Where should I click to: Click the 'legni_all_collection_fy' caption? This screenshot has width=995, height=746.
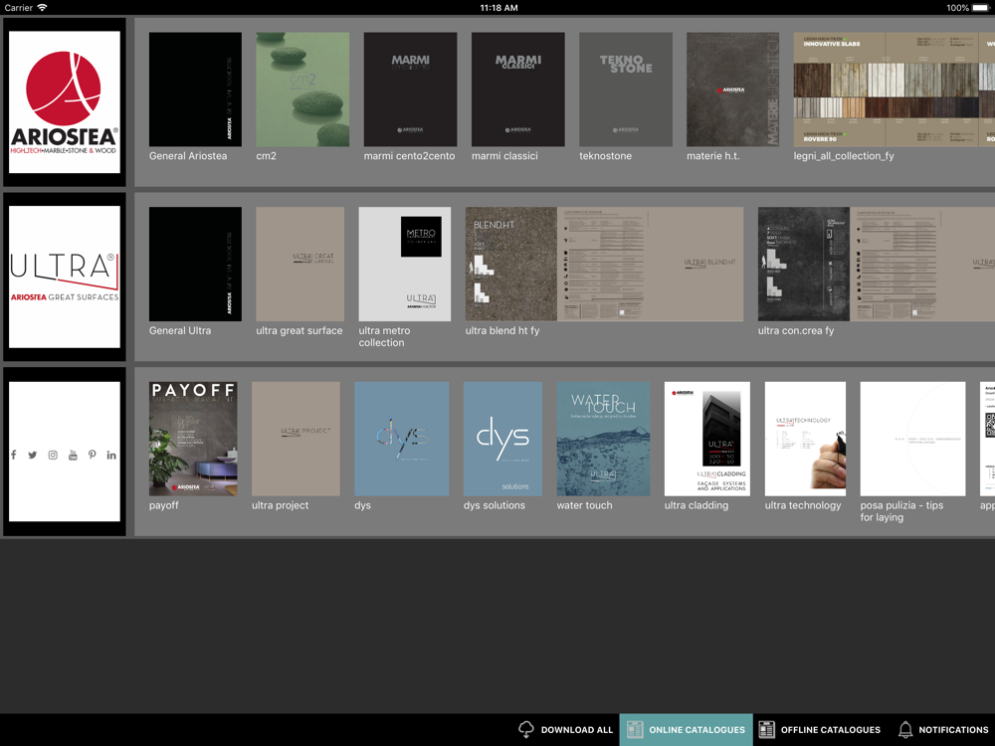[x=844, y=156]
